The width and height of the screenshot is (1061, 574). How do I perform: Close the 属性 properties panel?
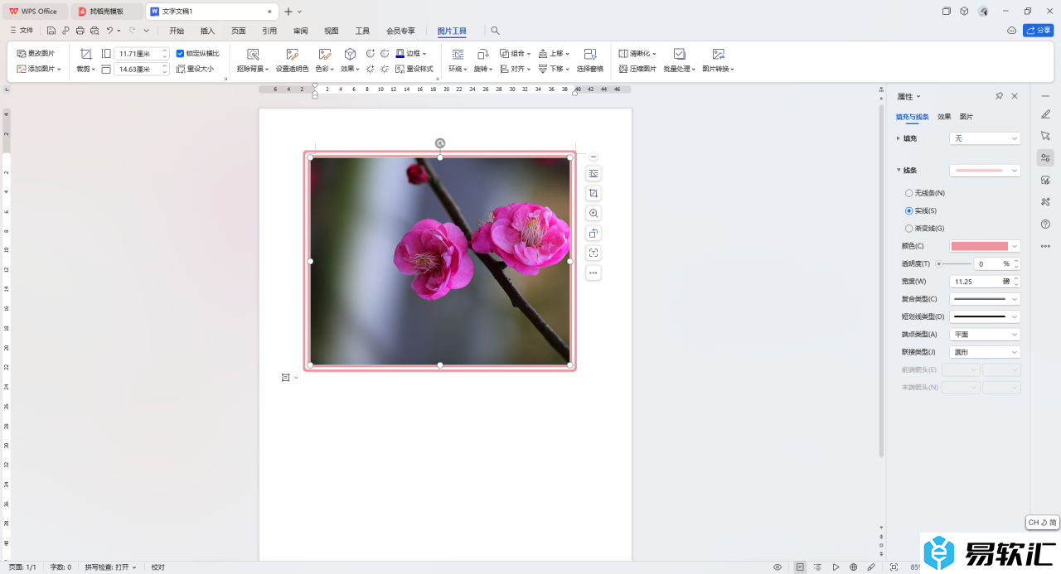(1015, 96)
